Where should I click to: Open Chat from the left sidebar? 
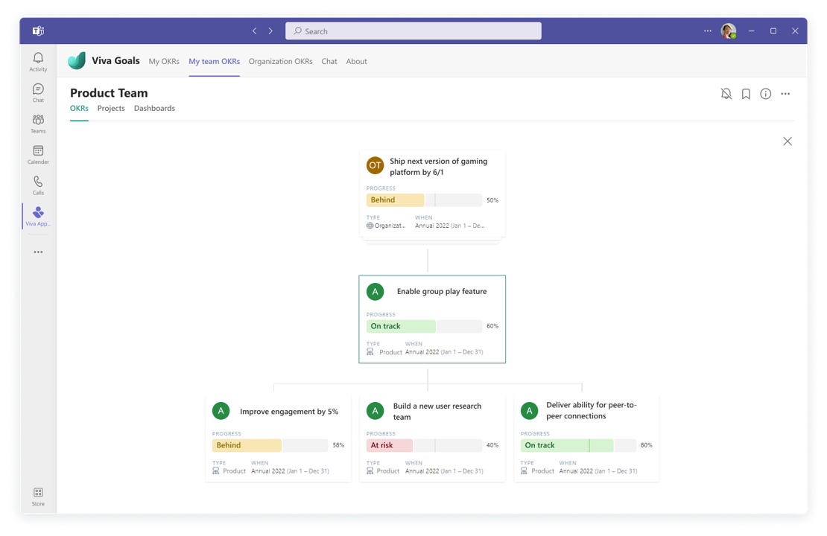point(38,92)
